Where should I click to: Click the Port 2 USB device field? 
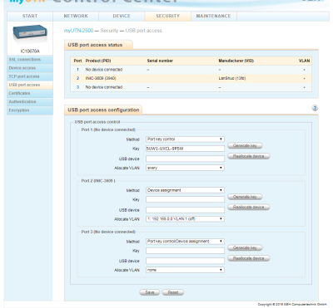coord(185,210)
